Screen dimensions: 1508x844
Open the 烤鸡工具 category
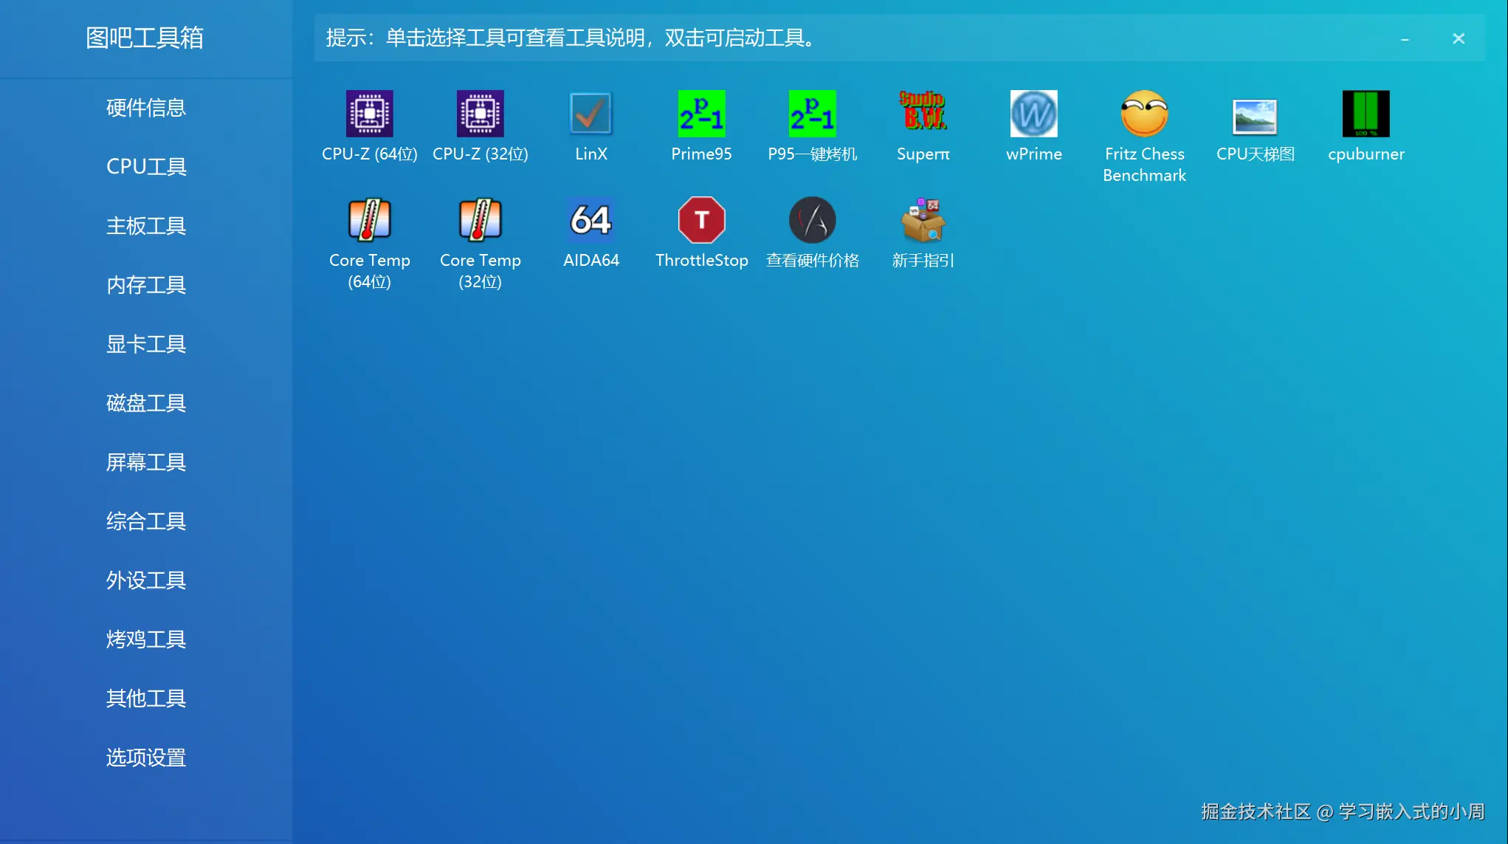pyautogui.click(x=146, y=639)
